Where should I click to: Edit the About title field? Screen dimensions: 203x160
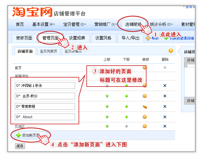pos(45,117)
